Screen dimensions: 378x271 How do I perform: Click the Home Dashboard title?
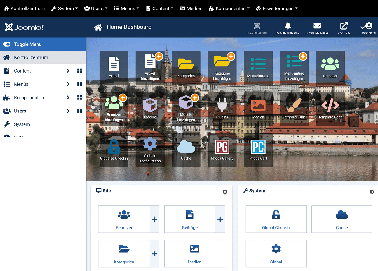[129, 27]
